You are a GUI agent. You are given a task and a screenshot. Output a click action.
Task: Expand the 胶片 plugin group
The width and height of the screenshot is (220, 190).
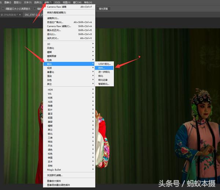coord(69,110)
